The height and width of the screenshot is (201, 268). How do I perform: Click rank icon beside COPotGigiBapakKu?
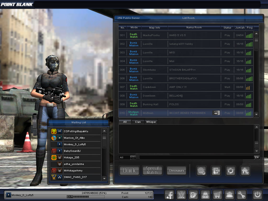(x=60, y=131)
